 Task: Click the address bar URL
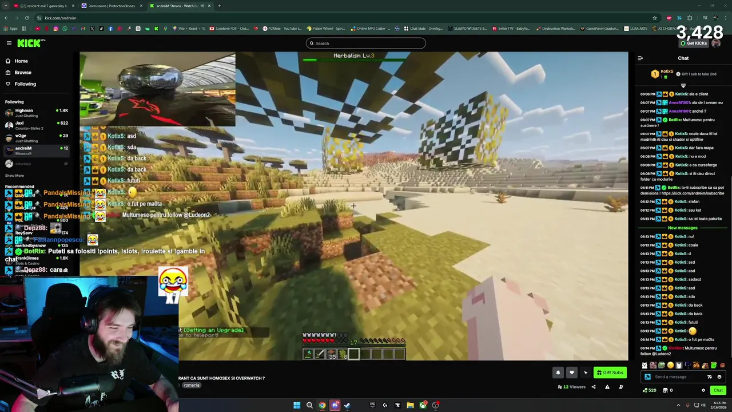point(61,18)
